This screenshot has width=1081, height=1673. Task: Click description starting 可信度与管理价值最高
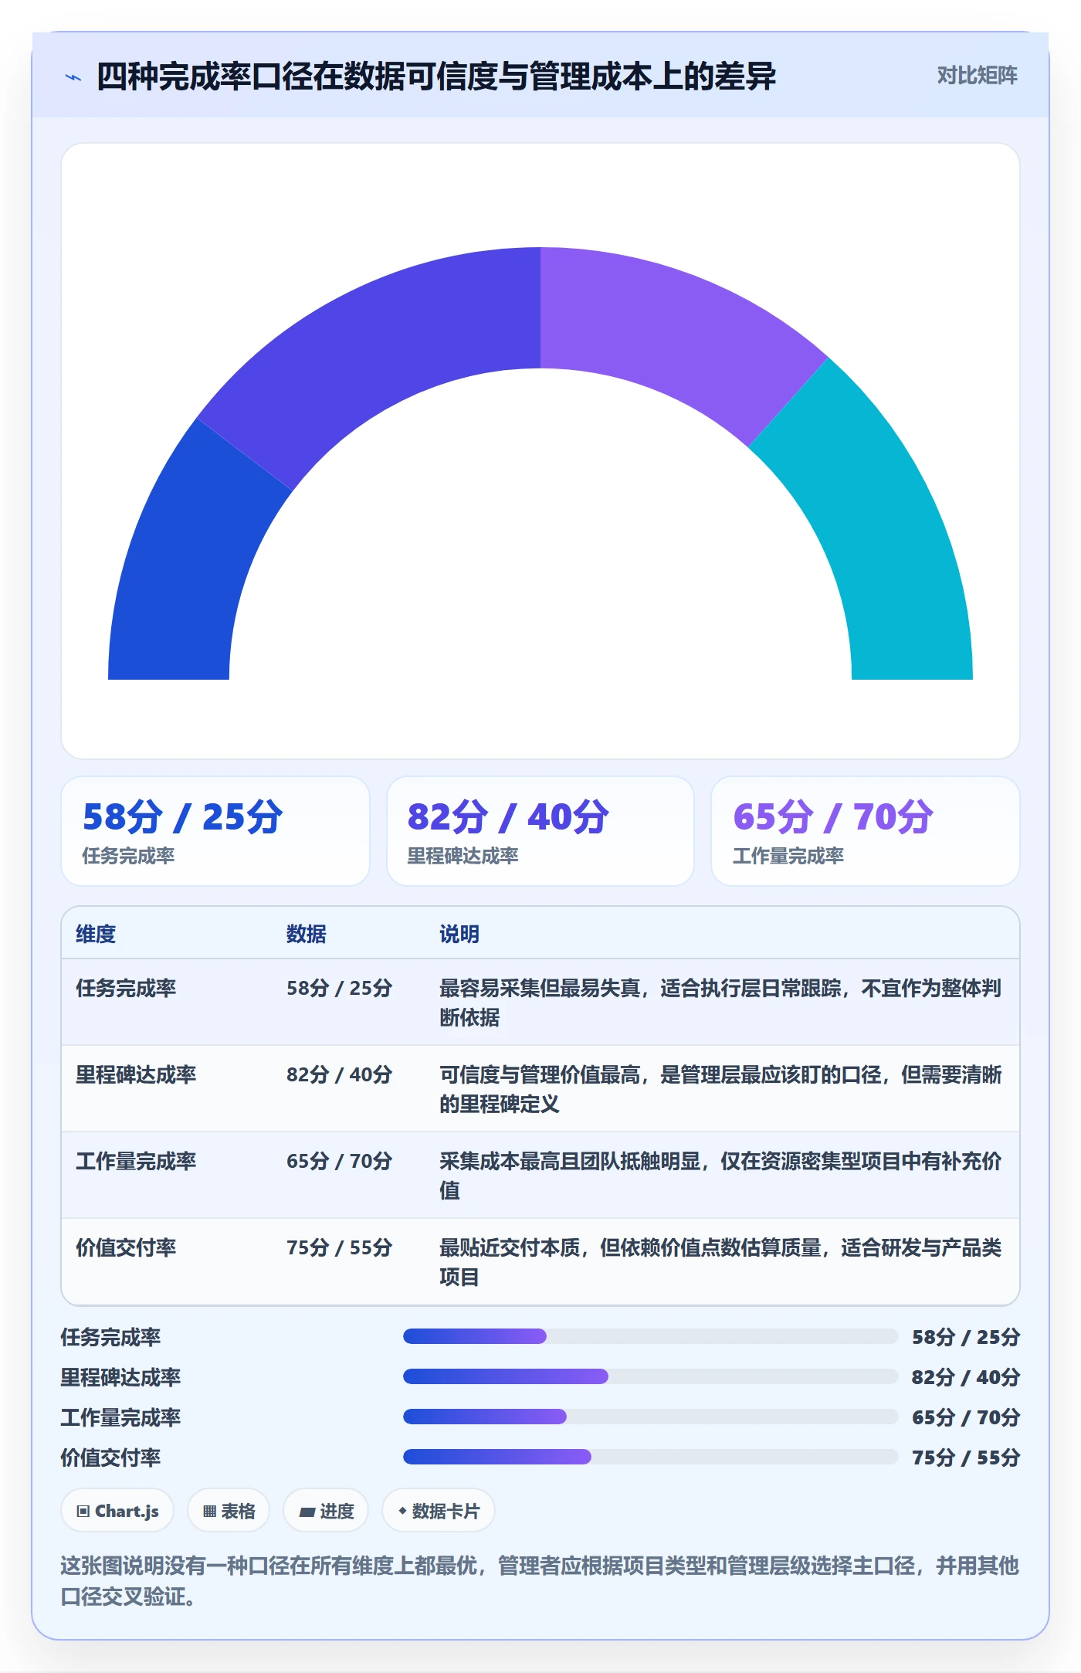coord(720,1089)
